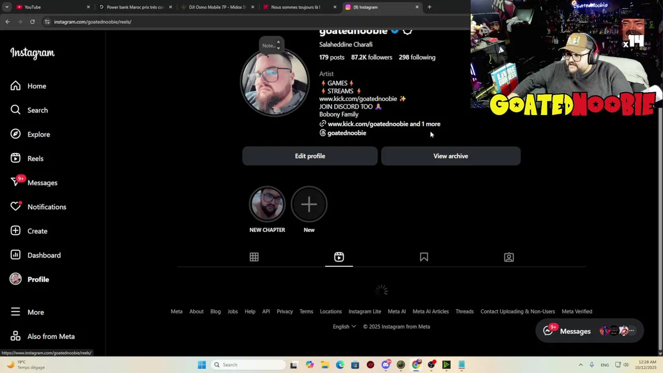Open the Privacy footer link
The height and width of the screenshot is (373, 663).
(285, 311)
